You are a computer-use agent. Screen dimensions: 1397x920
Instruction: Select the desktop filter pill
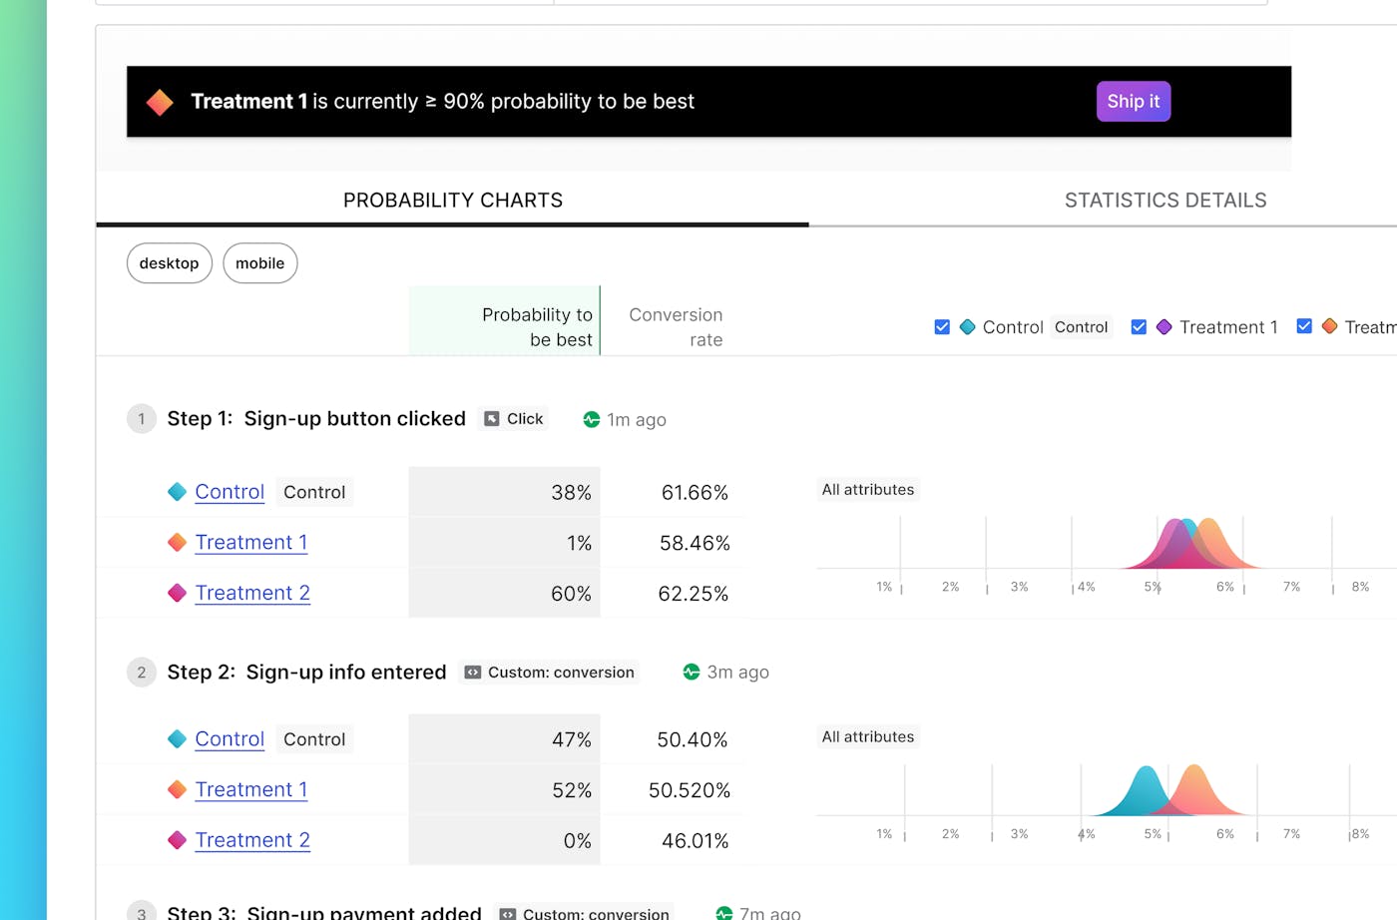[x=170, y=263]
